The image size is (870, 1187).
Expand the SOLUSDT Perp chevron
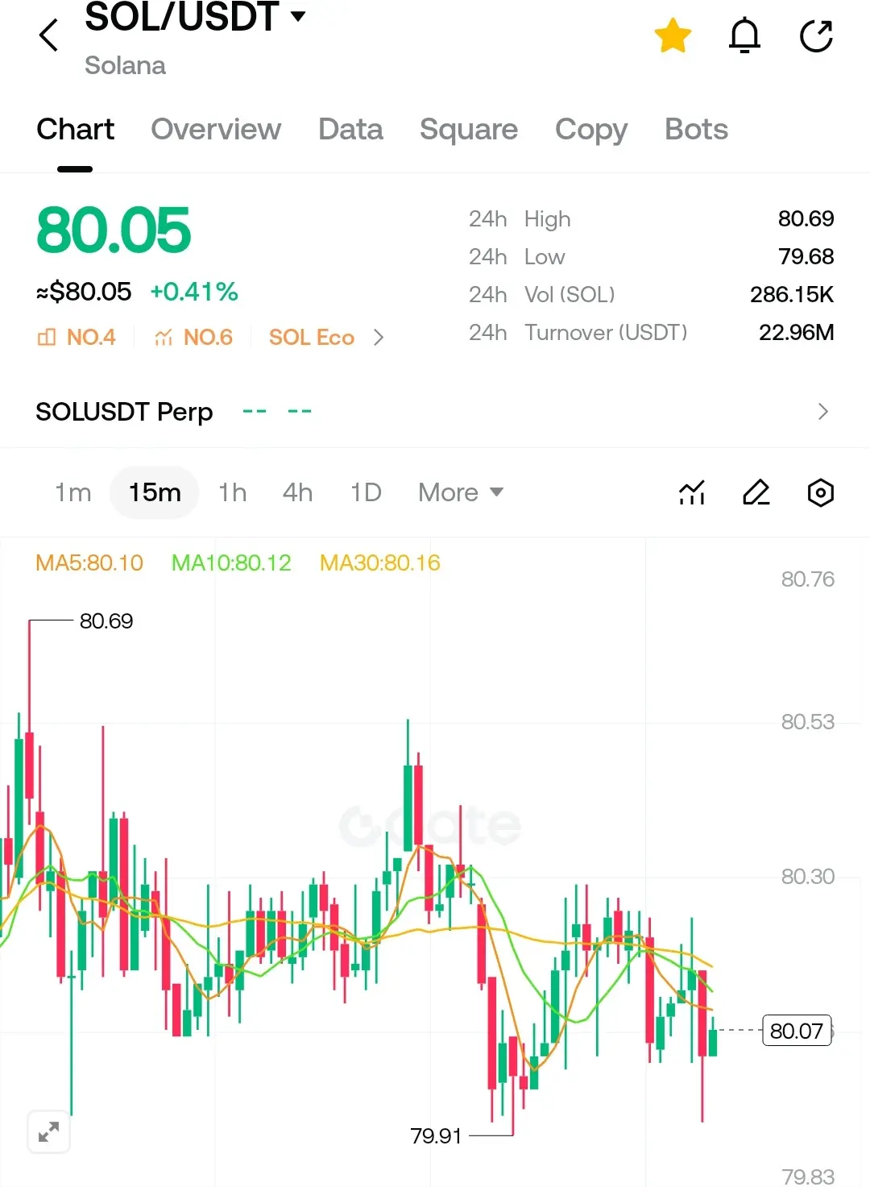coord(822,411)
